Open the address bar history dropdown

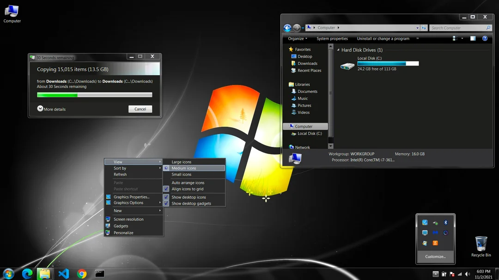point(417,28)
